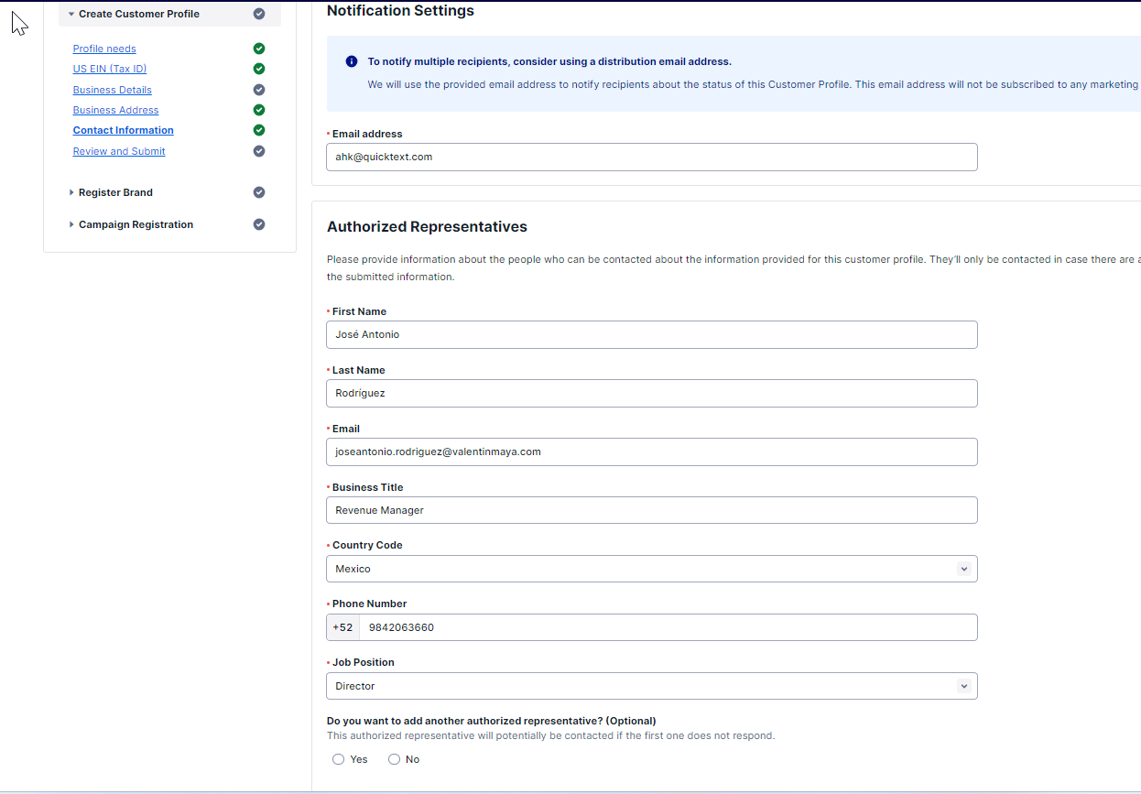Screen dimensions: 1141x794
Task: Expand the Campaign Registration section
Action: [x=136, y=224]
